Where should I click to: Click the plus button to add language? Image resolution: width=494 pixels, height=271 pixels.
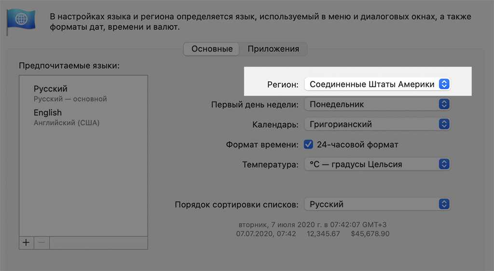coord(26,243)
